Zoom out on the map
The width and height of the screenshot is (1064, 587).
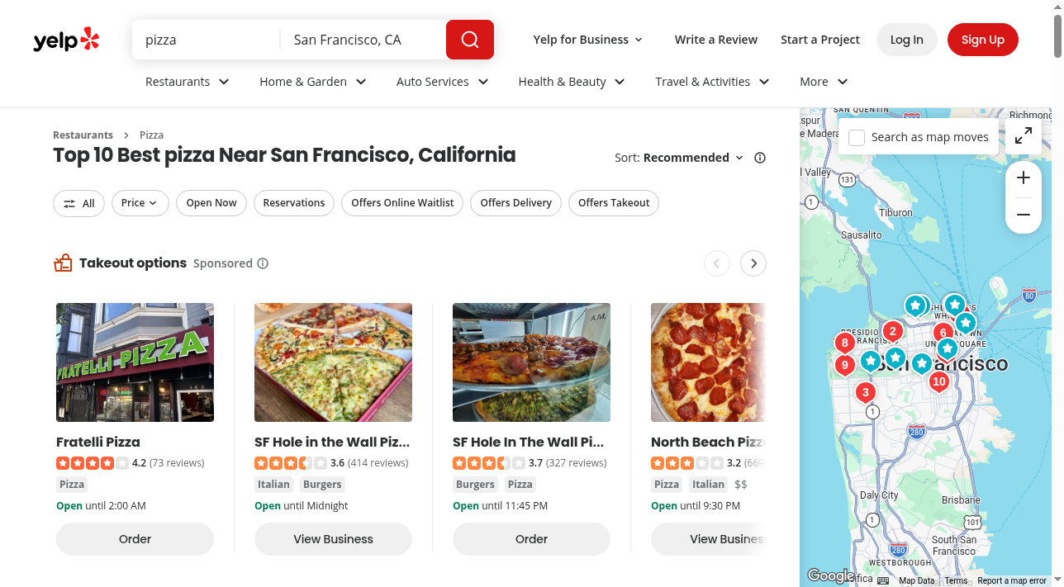[x=1024, y=215]
